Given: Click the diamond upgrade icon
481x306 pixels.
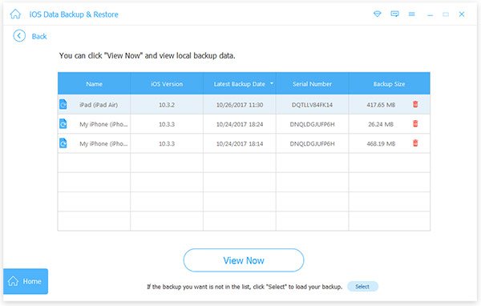Looking at the screenshot, I should pyautogui.click(x=378, y=14).
